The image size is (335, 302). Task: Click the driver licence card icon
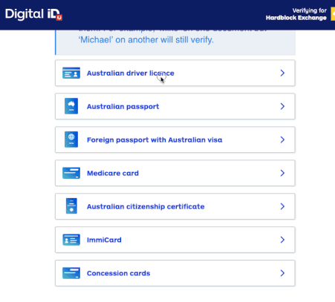[x=71, y=73]
